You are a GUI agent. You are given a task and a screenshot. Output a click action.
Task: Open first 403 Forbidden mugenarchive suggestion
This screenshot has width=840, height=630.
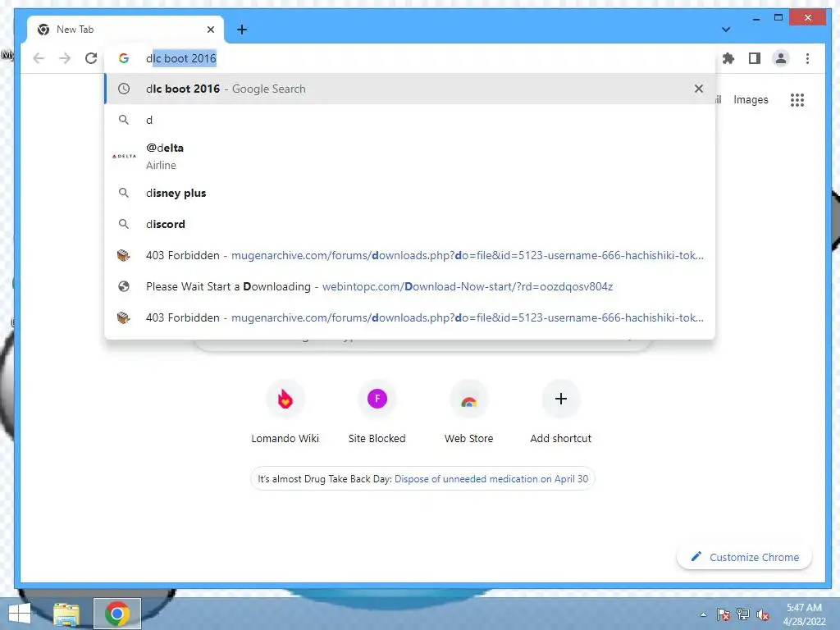[x=410, y=256]
